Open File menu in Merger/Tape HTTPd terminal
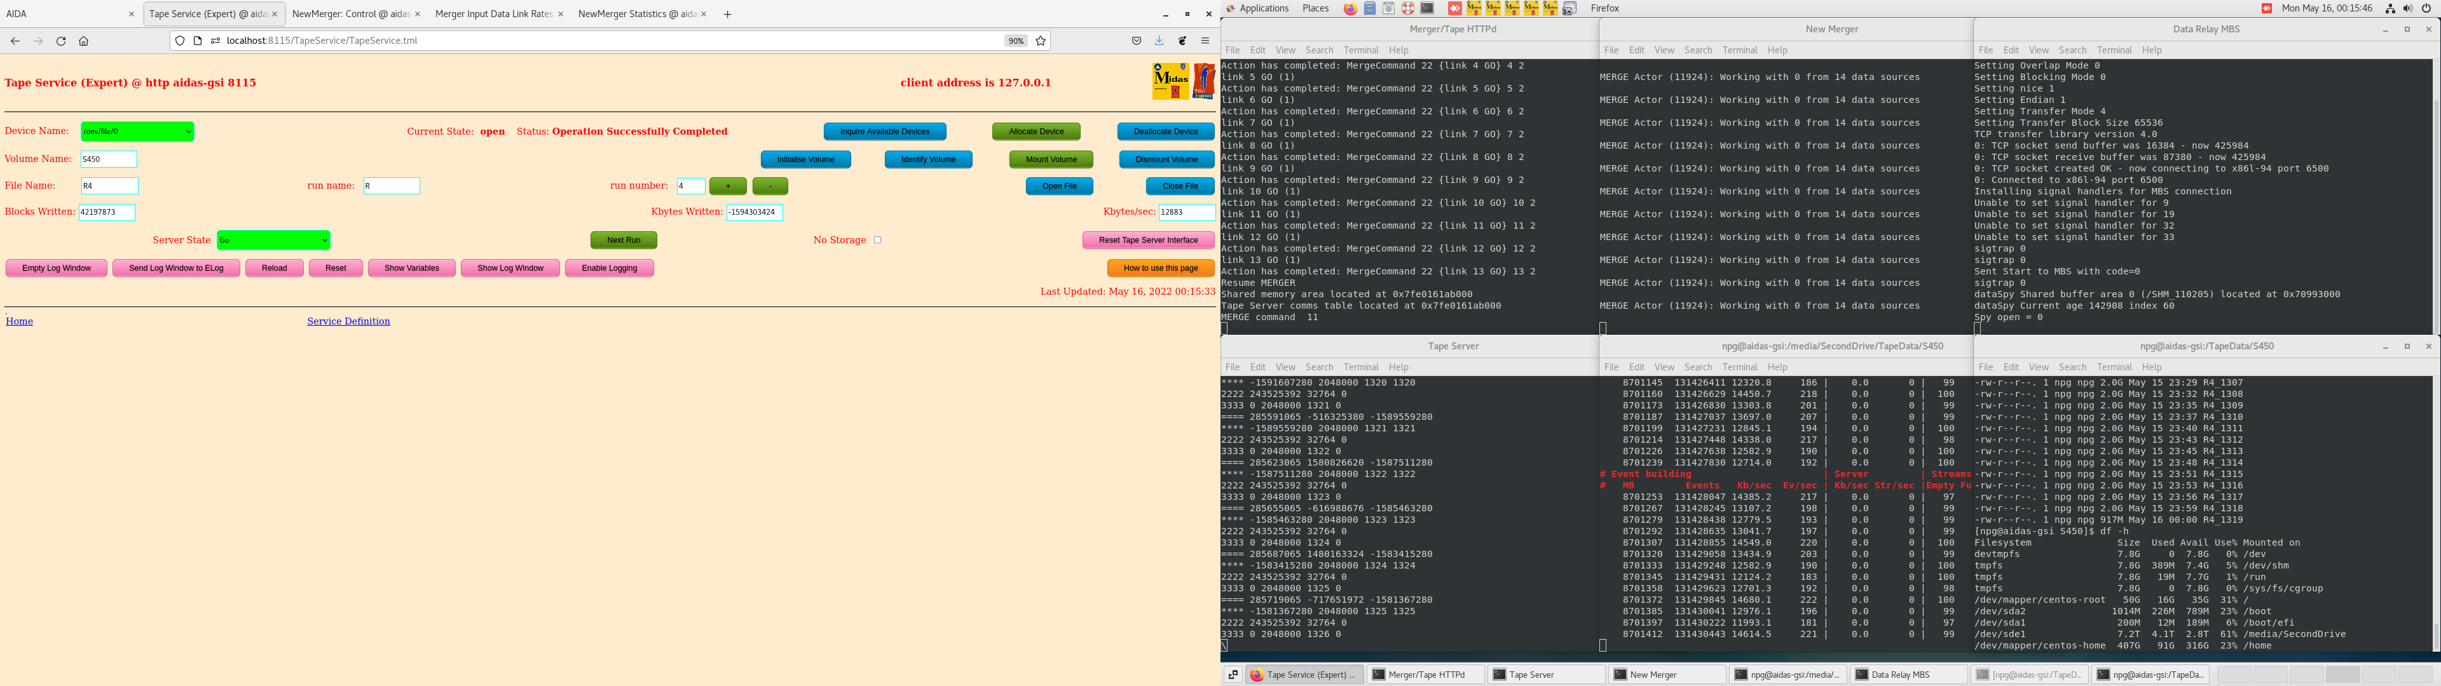Screen dimensions: 2441x686 (x=1232, y=50)
